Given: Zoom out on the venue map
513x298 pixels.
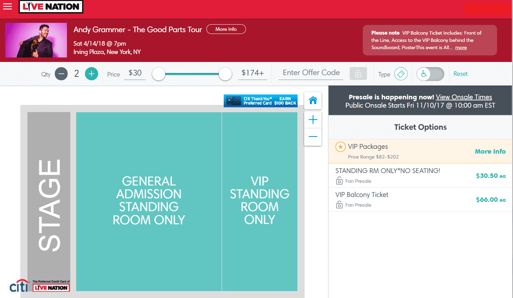Looking at the screenshot, I should [313, 137].
